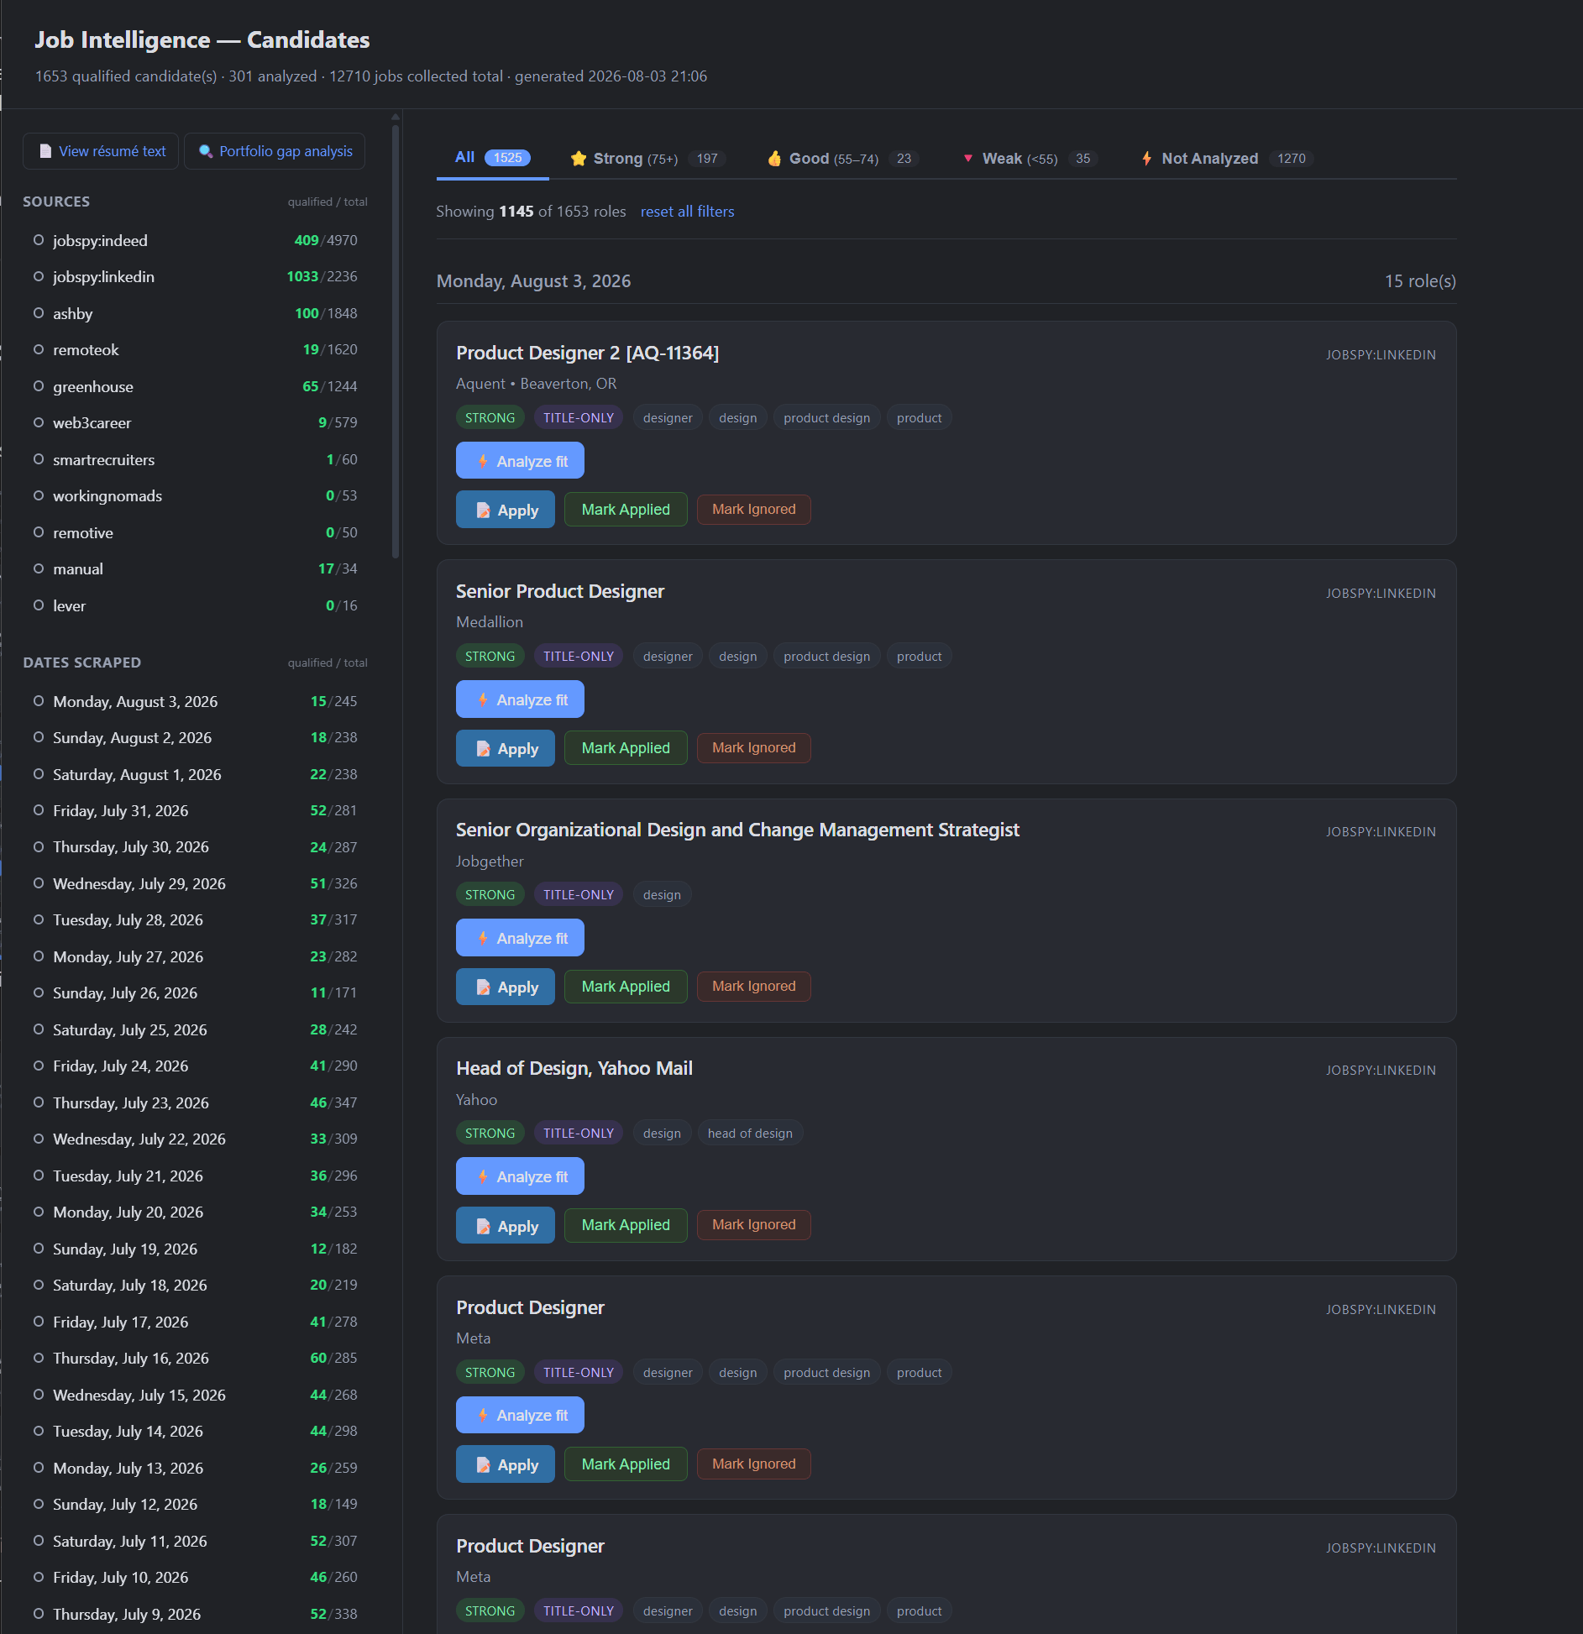Click the thumbs-up icon on the Good tab

[x=774, y=159]
